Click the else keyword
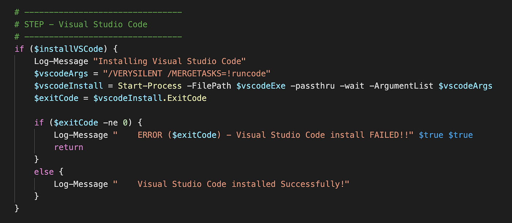Image resolution: width=512 pixels, height=223 pixels. [44, 172]
